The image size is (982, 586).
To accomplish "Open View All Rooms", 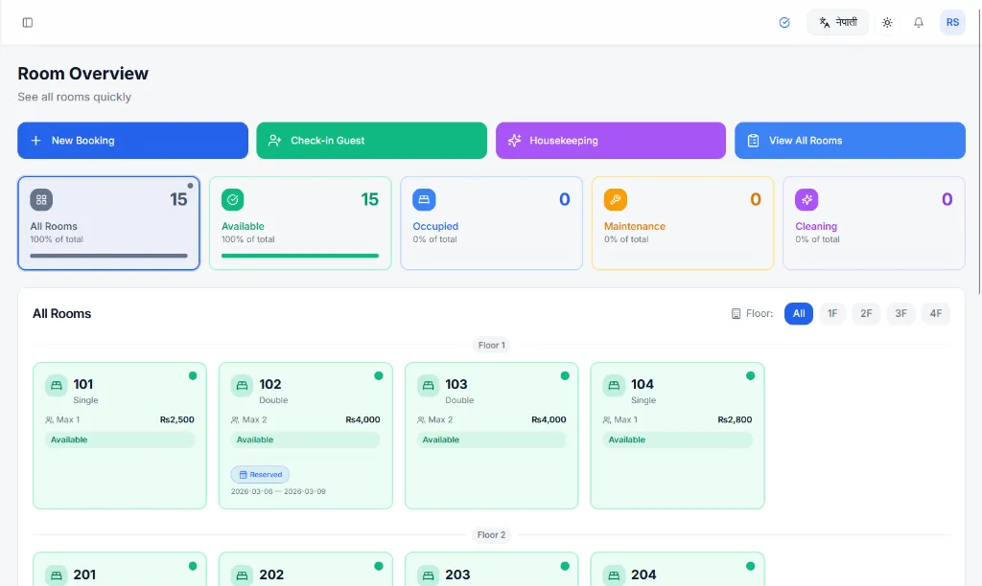I will (849, 140).
